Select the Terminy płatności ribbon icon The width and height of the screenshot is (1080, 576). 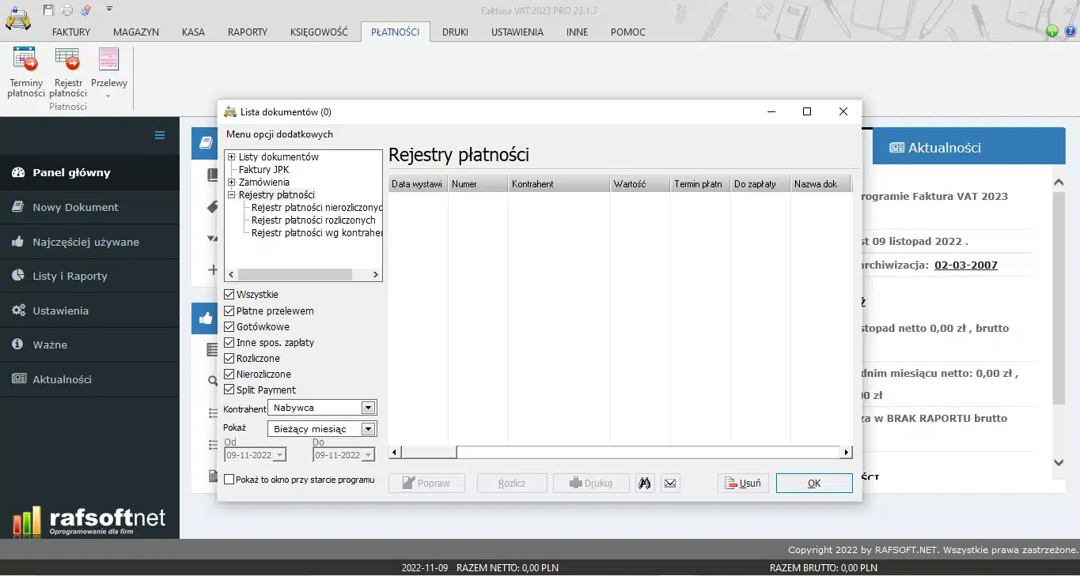click(25, 71)
